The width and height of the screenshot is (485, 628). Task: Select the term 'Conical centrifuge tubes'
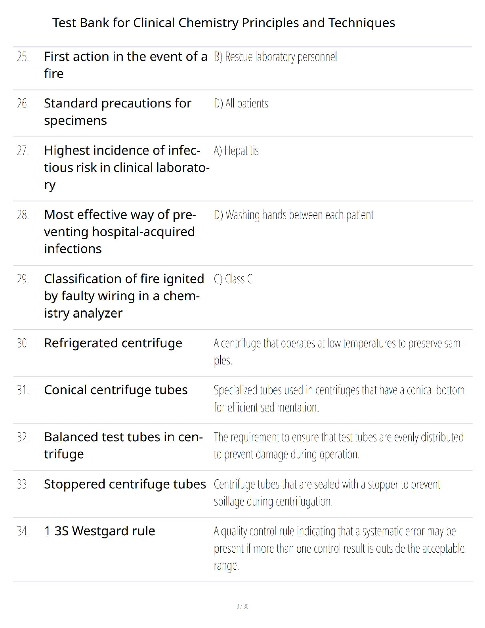116,390
